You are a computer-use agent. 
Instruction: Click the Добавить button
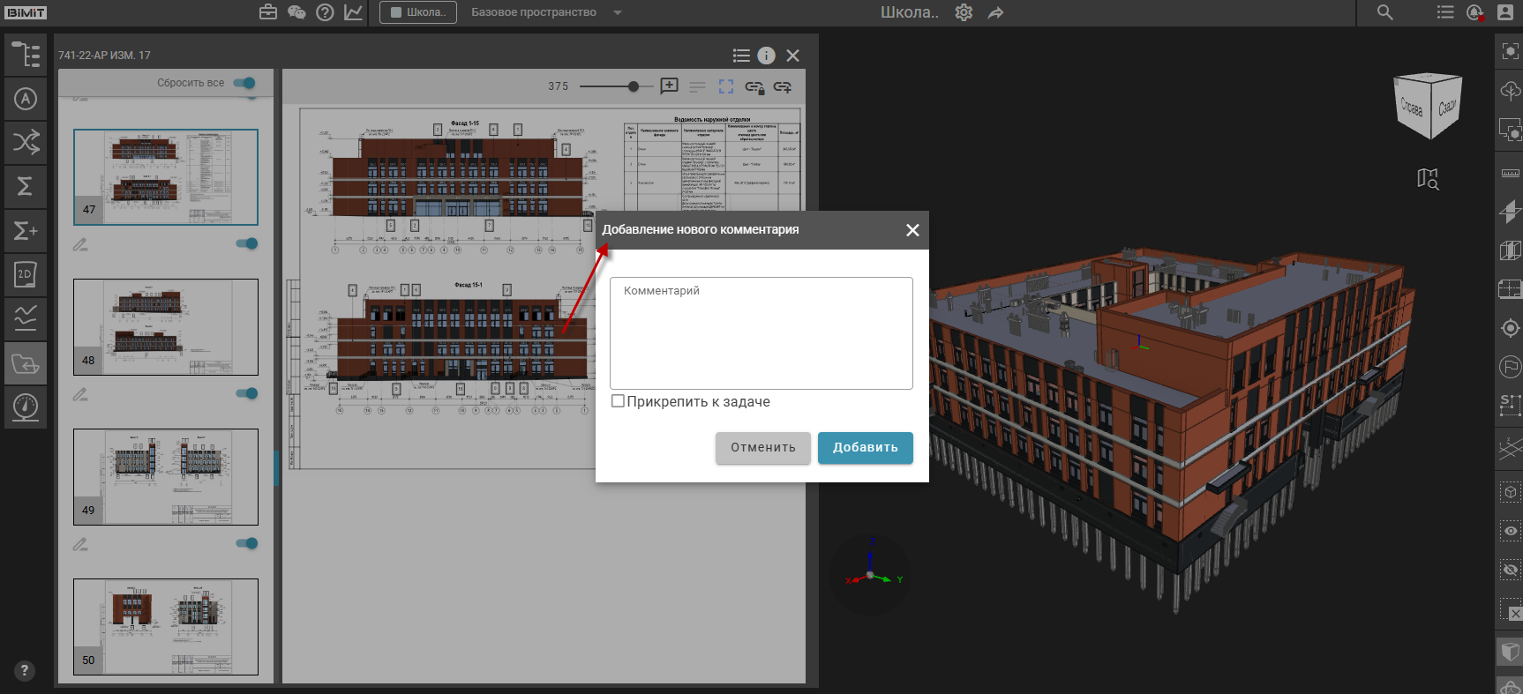pyautogui.click(x=865, y=447)
